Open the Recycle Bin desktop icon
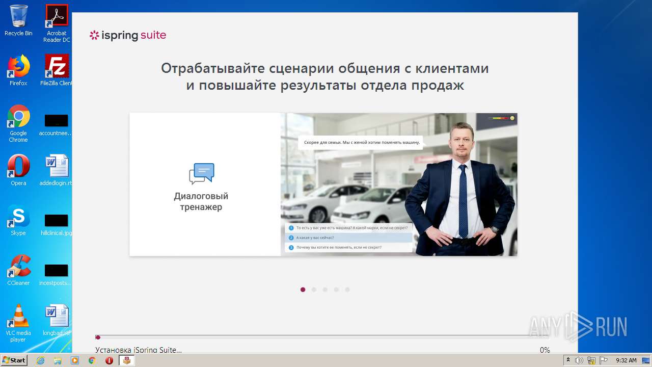652x367 pixels. pos(18,21)
